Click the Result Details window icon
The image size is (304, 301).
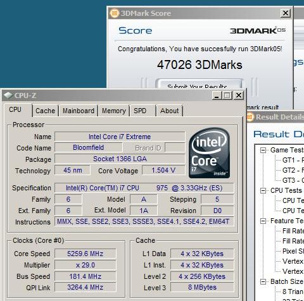point(250,117)
